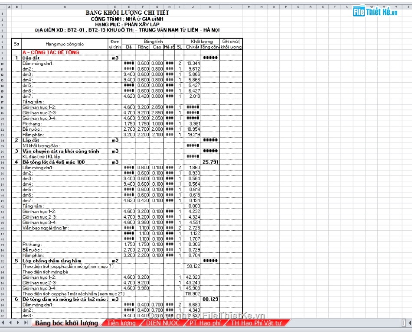Screen dimensions: 412x332
Task: Select Chi tiết sub-header cell
Action: click(x=193, y=47)
